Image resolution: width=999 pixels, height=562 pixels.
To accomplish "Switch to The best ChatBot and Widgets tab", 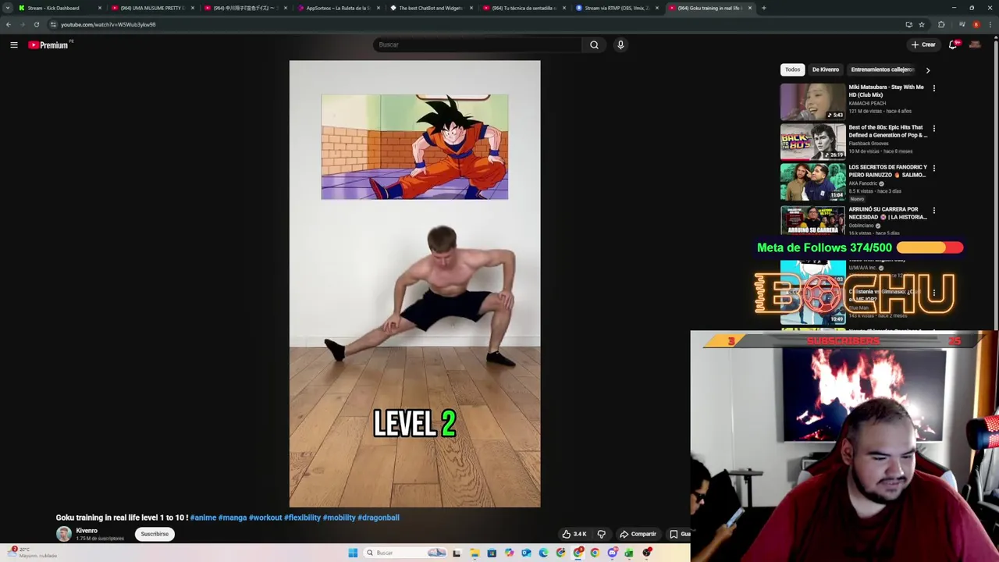I will (431, 8).
